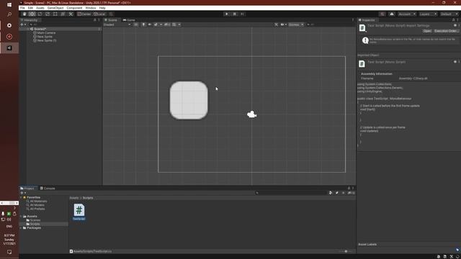
Task: Toggle scene grid visibility icon
Action: [174, 24]
